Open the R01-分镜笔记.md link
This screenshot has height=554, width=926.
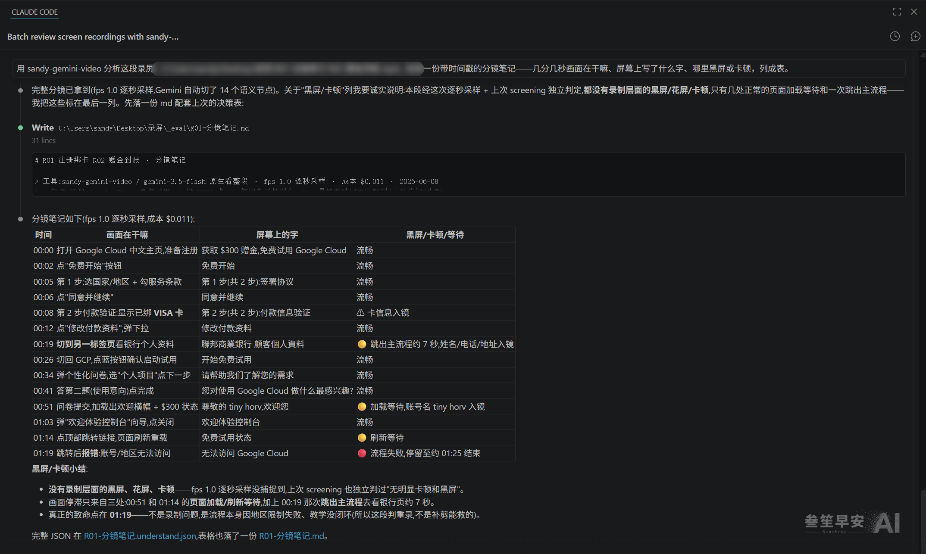tap(291, 536)
